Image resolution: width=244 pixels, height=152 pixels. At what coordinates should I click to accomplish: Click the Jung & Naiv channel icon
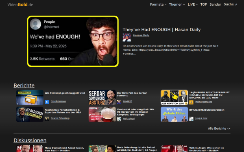(x=191, y=119)
